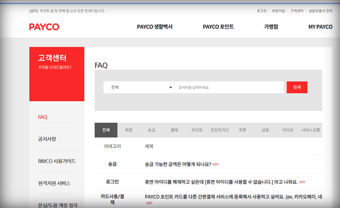Switch to the 결제 tab
Screen dimensions: 340x208
(174, 130)
